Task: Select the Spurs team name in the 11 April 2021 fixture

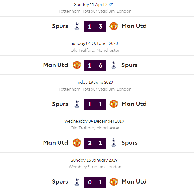Action: pyautogui.click(x=60, y=26)
